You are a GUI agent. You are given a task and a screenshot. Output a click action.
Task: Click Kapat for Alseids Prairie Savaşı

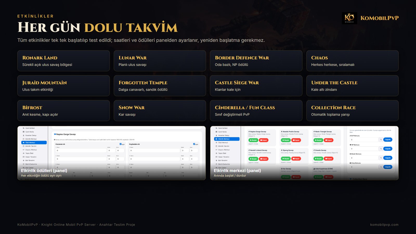[x=296, y=140]
